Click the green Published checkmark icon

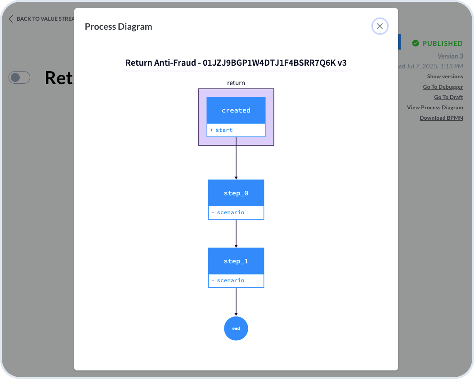tap(416, 43)
